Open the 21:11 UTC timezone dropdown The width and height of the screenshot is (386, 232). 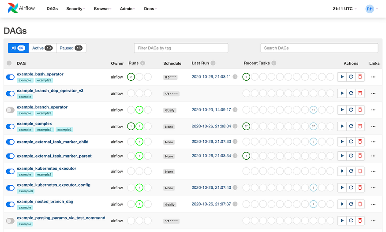tap(345, 9)
